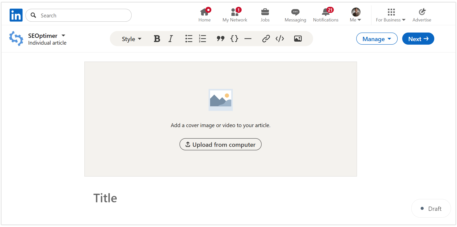
Task: Click the SEOptimer gear logo
Action: pos(16,39)
